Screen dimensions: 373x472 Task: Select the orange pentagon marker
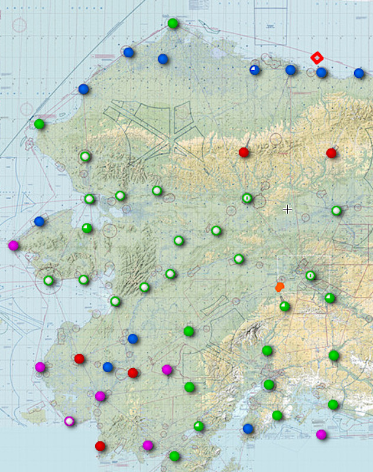tap(280, 287)
